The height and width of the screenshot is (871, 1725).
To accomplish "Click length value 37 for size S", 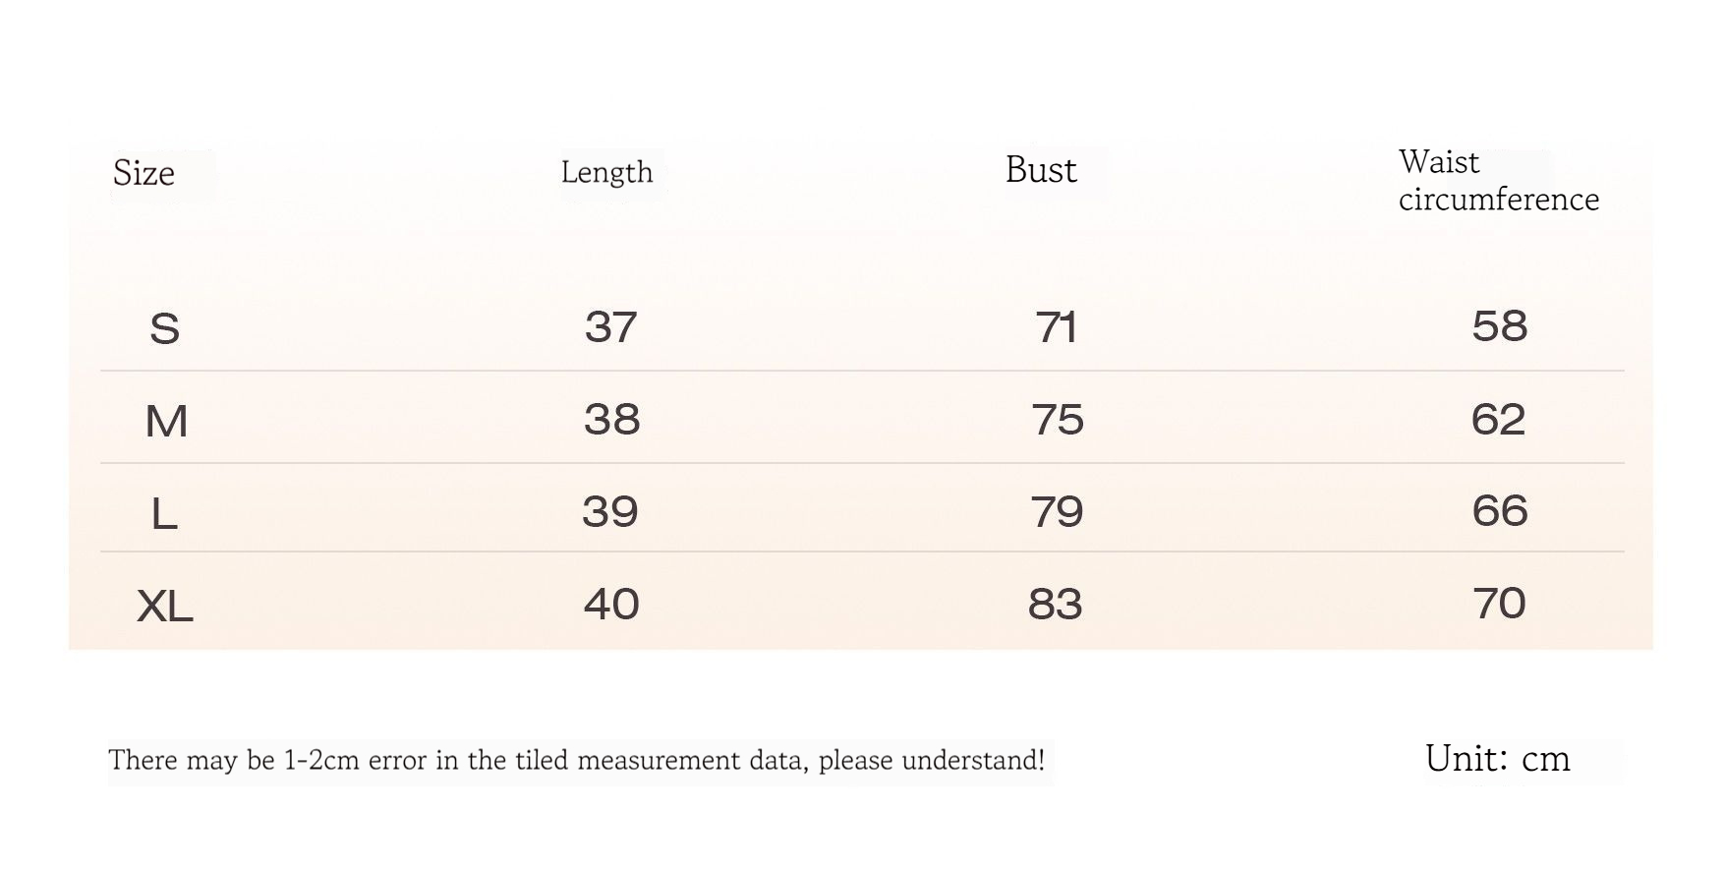I will (x=610, y=327).
